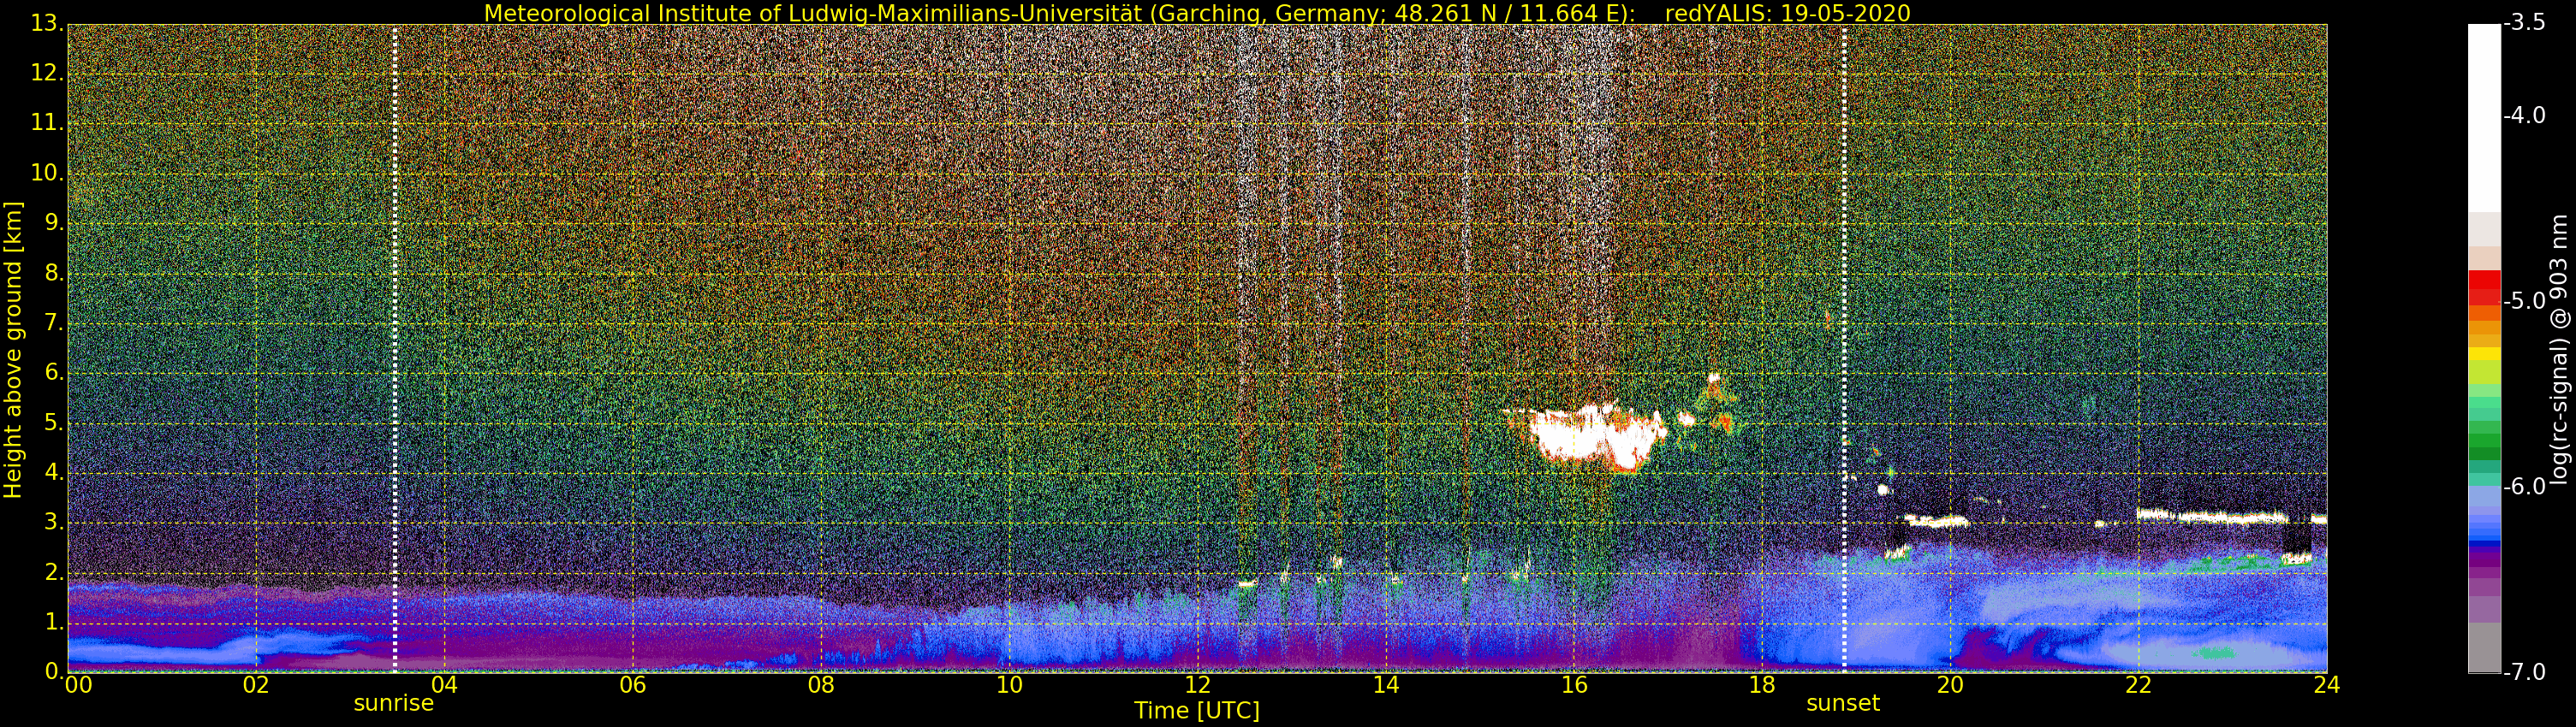The height and width of the screenshot is (727, 2576).
Task: Click the red band in the colorbar
Action: (2484, 287)
